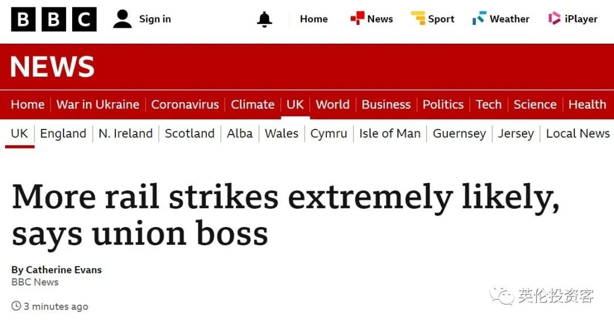Switch to the N. Ireland sub-tab
This screenshot has height=323, width=614.
(126, 133)
